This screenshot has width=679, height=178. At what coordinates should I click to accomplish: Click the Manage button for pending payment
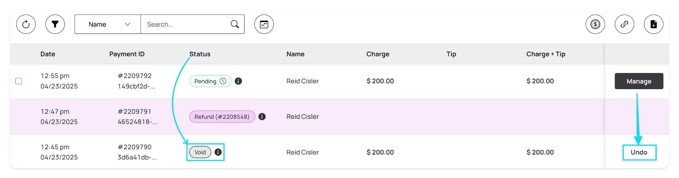[639, 81]
